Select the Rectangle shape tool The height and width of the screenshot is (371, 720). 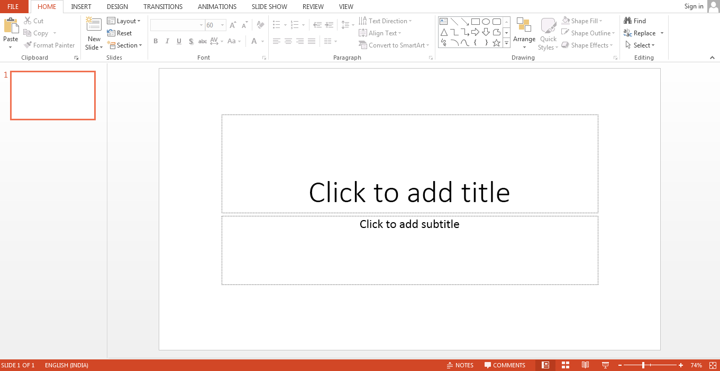475,21
